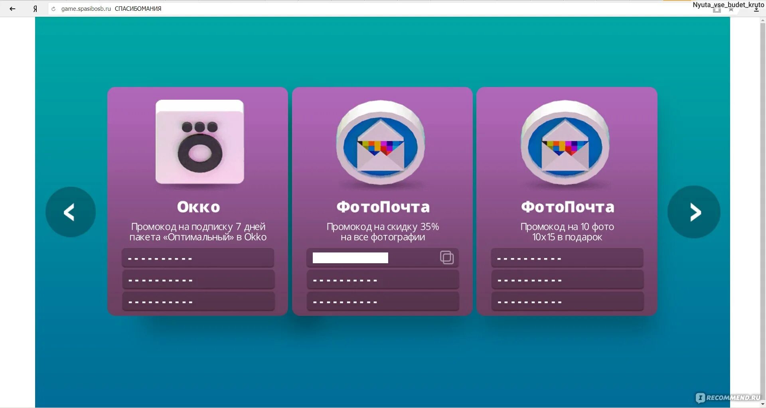Click second promo slot on 35% discount card
Screen dimensions: 766x408
coord(383,280)
